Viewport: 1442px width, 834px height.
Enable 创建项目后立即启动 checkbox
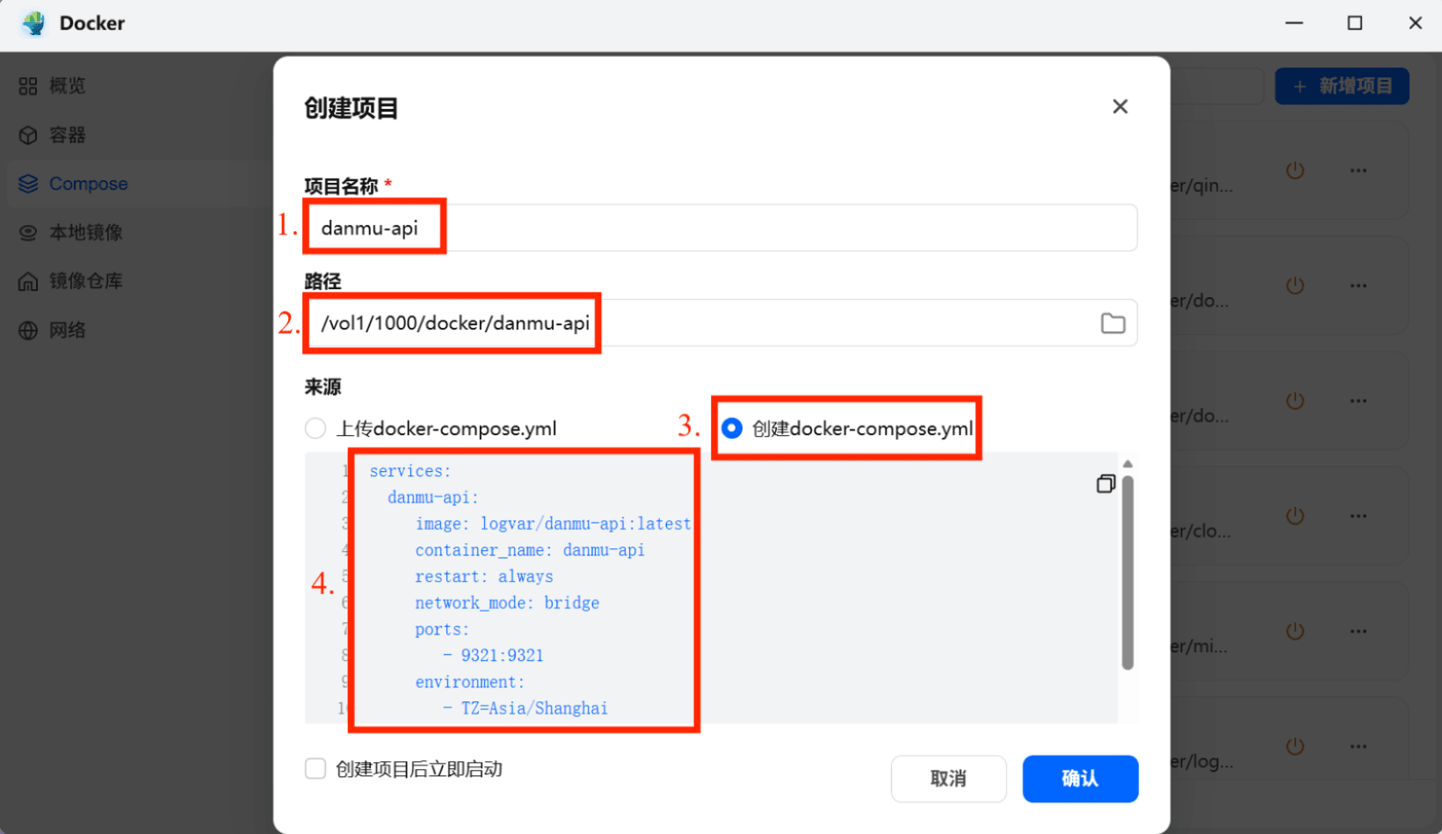[315, 768]
